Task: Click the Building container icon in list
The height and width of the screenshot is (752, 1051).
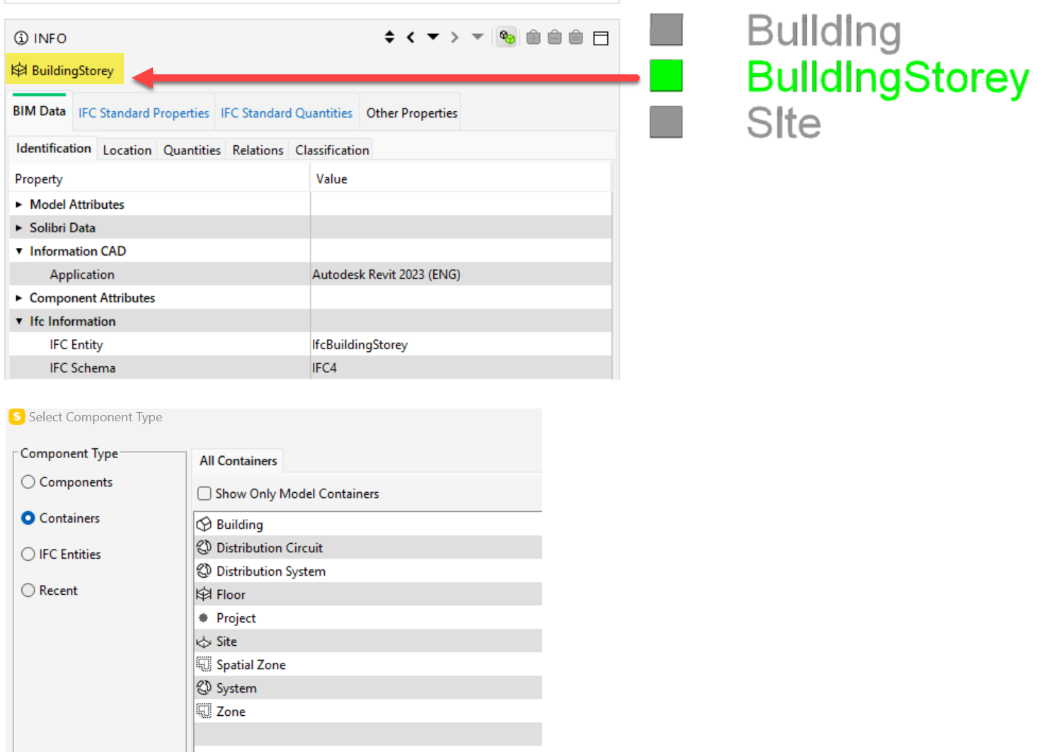Action: pyautogui.click(x=204, y=524)
